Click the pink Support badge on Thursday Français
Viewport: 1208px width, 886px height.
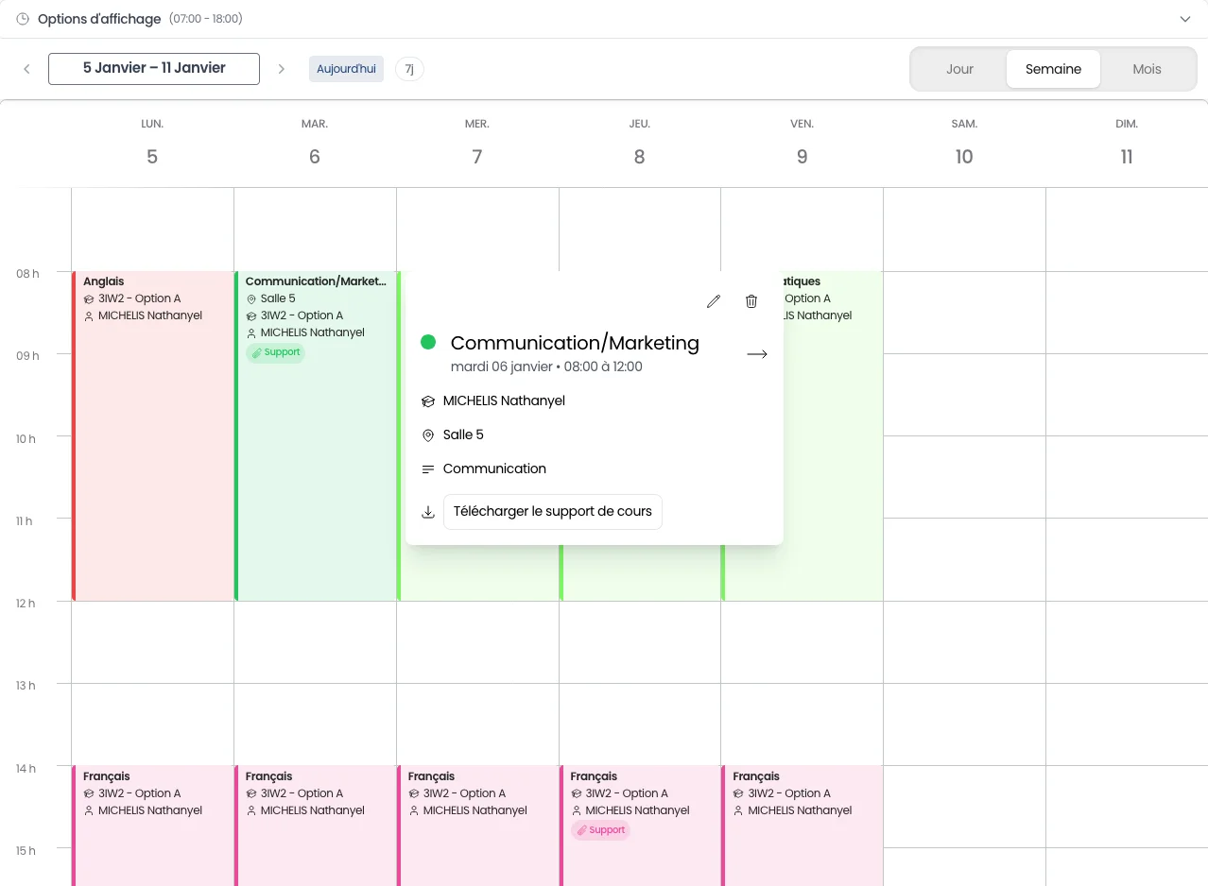[600, 830]
